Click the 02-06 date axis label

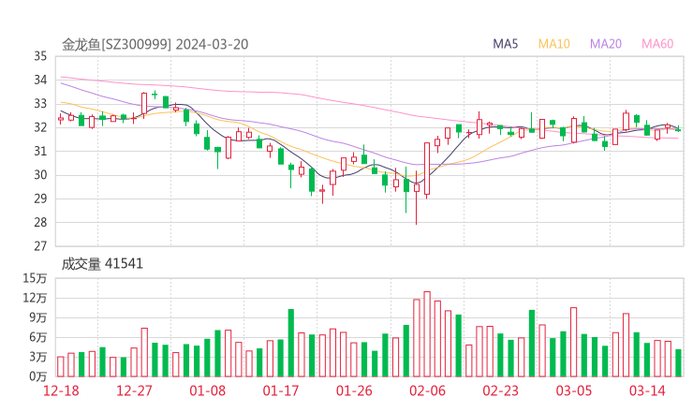(427, 390)
